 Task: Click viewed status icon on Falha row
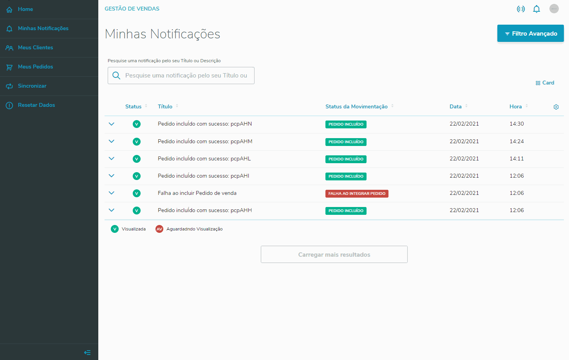coord(137,193)
